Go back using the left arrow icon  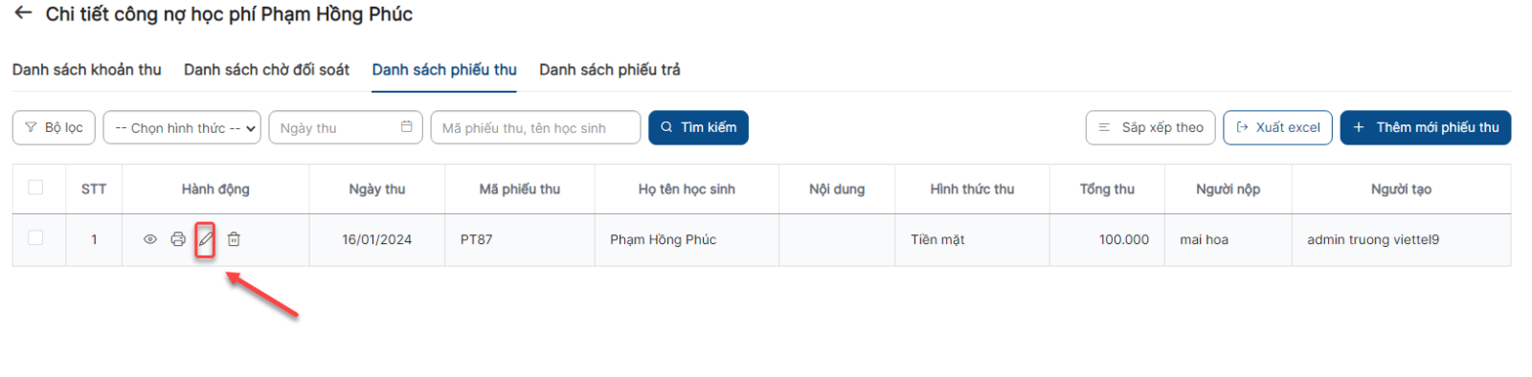pos(23,13)
